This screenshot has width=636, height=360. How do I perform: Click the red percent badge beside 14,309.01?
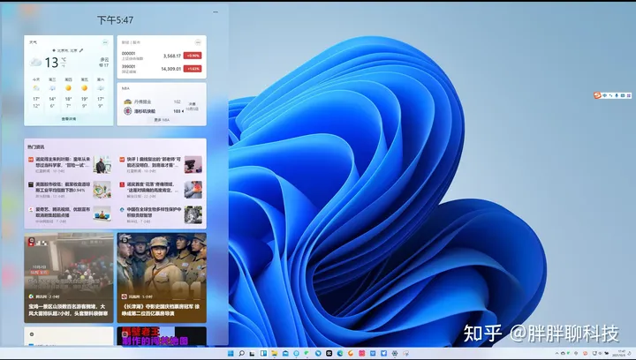193,69
